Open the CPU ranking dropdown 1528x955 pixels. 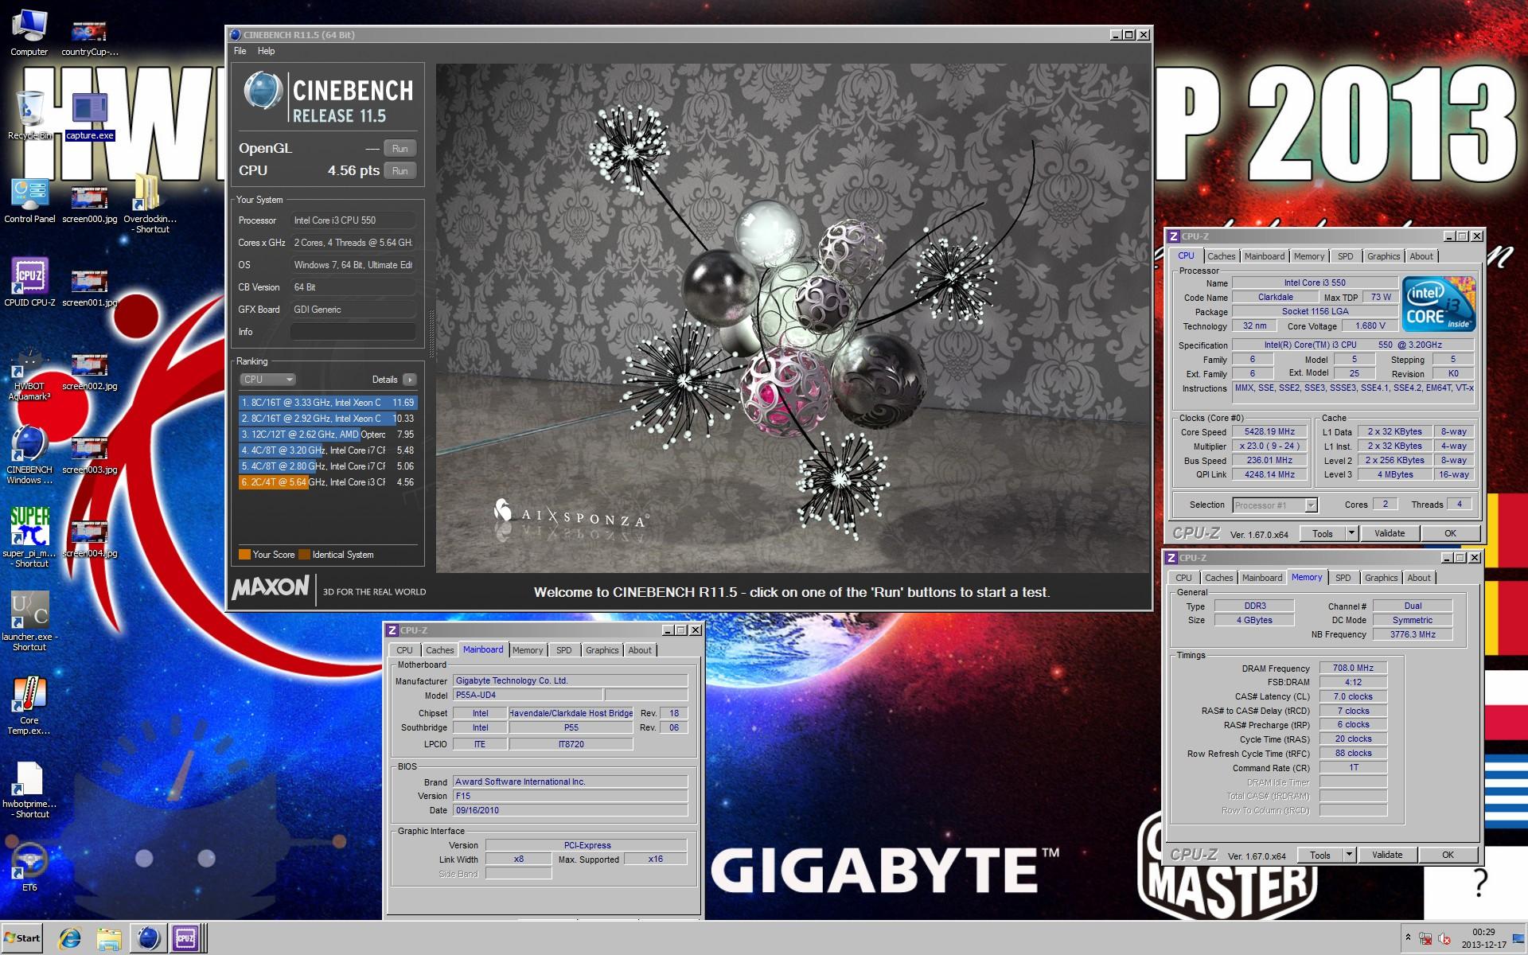click(x=267, y=380)
